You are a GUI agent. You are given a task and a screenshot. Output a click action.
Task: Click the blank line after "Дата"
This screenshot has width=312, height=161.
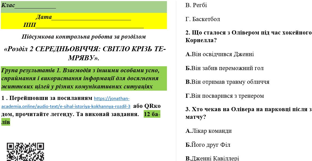click(91, 18)
